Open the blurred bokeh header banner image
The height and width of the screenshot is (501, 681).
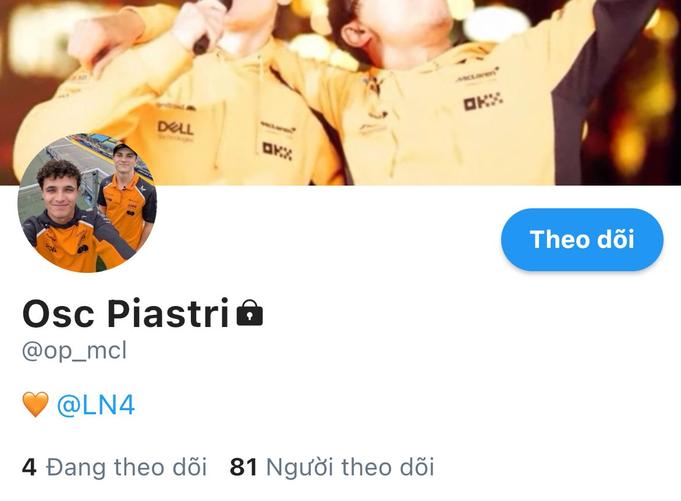click(x=340, y=93)
